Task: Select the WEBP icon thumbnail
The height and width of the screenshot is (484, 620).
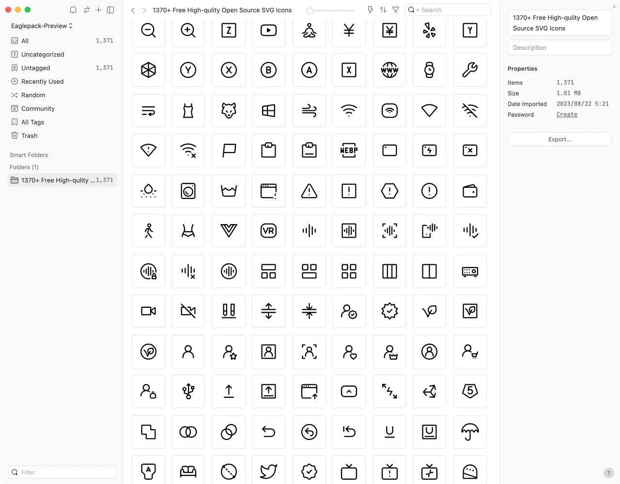Action: (x=349, y=151)
